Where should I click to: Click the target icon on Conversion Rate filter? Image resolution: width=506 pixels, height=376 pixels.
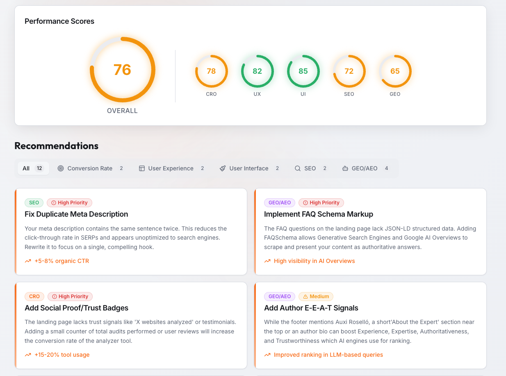[61, 168]
